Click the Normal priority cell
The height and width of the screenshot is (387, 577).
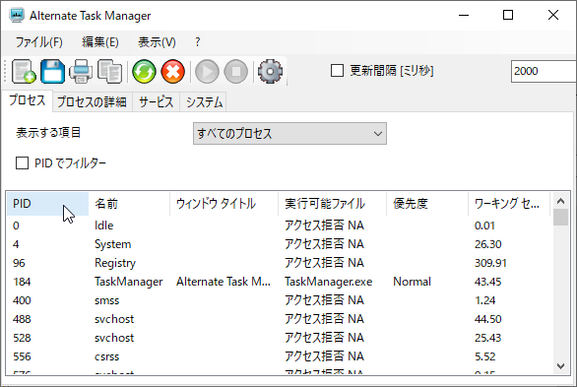(x=412, y=282)
